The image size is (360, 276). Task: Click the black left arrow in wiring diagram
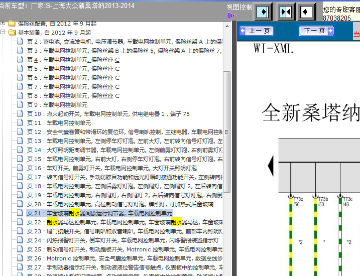pyautogui.click(x=271, y=166)
